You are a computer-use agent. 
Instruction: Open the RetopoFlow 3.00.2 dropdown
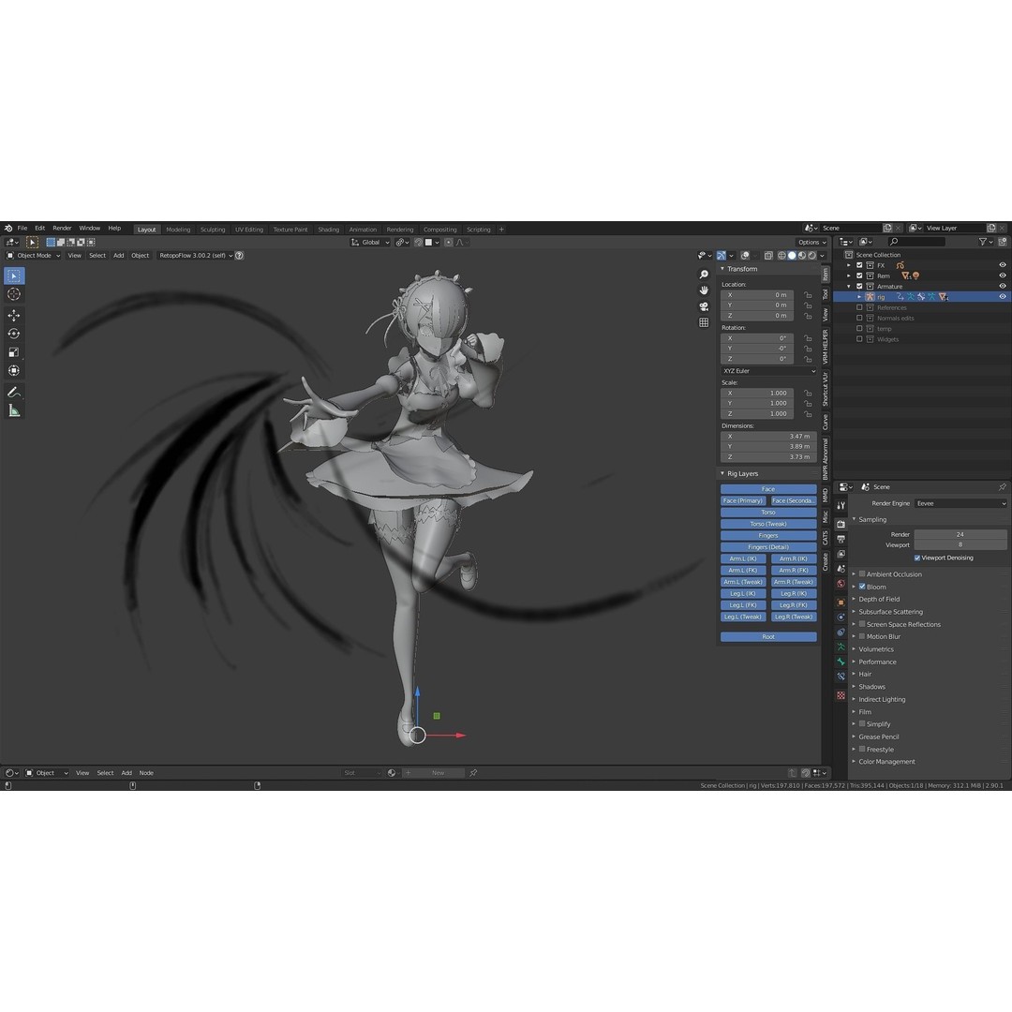[196, 256]
